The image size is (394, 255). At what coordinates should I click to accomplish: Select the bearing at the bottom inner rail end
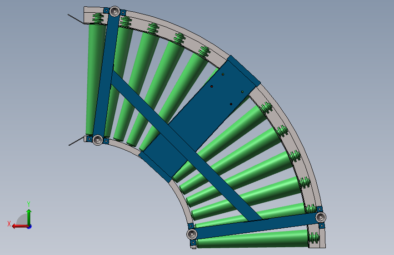[192, 235]
